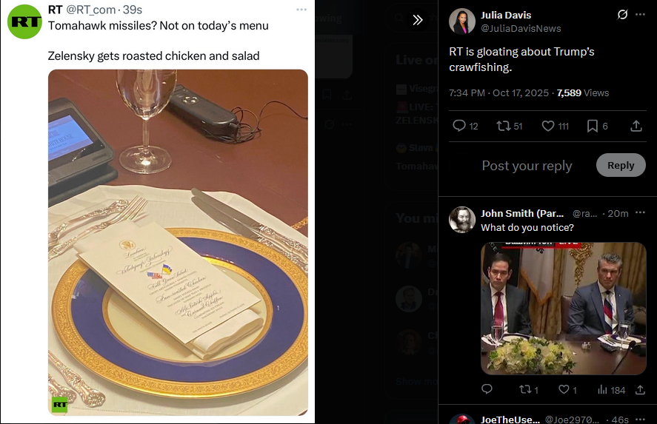Screen dimensions: 657x424
Task: Share Julia Davis post via share icon
Action: (636, 126)
